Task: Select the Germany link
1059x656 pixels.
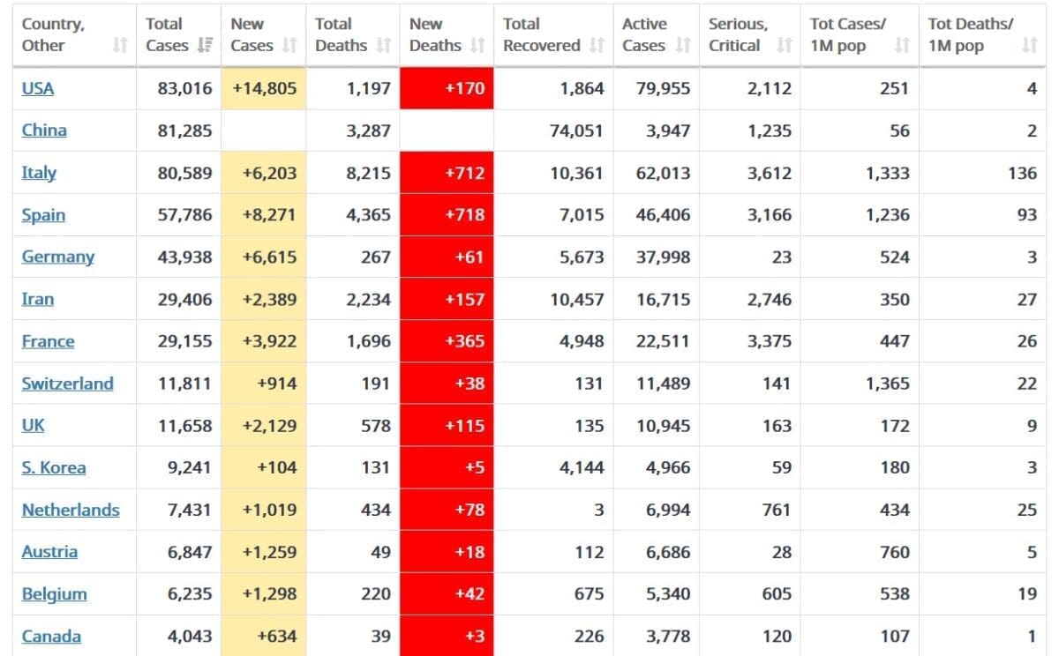Action: pos(57,257)
